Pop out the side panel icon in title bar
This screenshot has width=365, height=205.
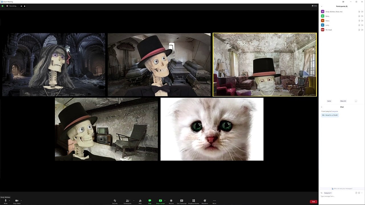(343, 2)
